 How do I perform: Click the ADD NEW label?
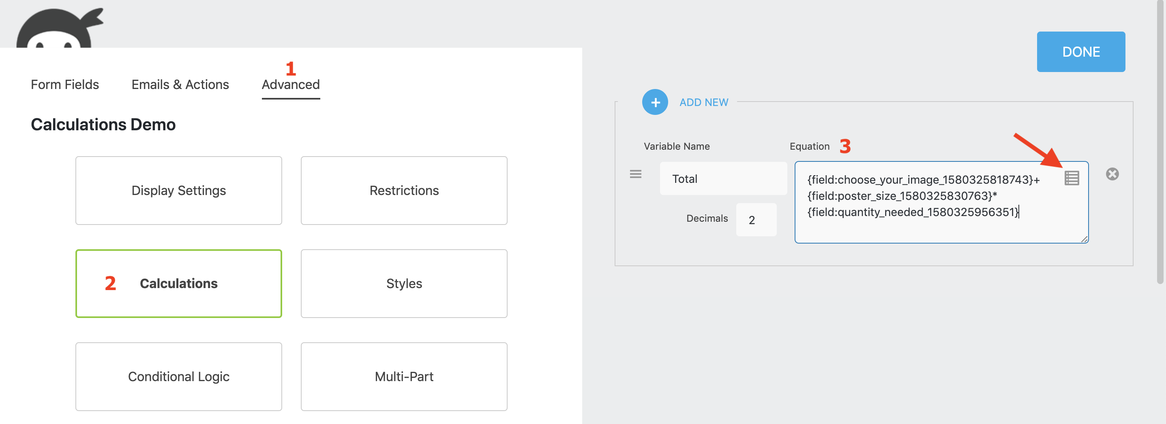click(x=703, y=102)
